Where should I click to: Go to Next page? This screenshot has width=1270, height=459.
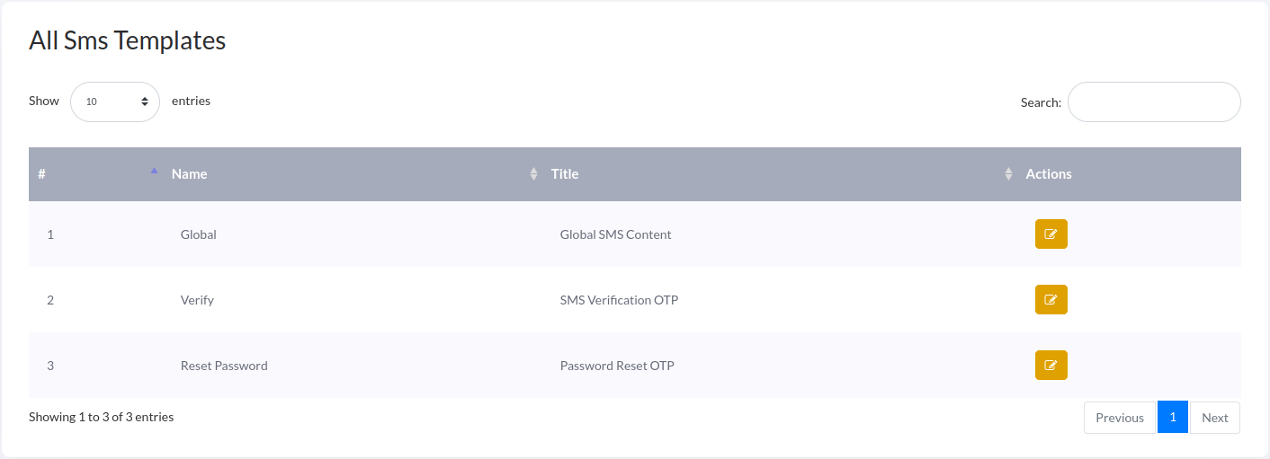tap(1214, 418)
